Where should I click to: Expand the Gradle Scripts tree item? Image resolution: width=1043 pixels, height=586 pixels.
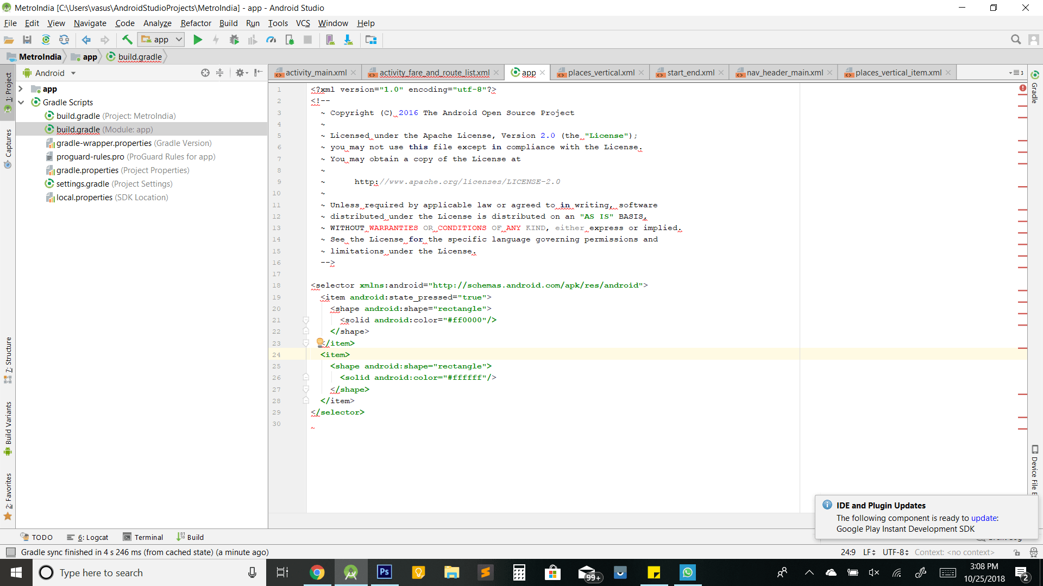click(x=23, y=101)
